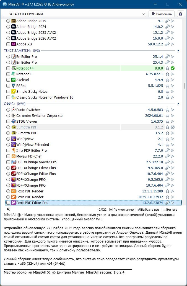
Task: Click the Выполнить button
Action: click(162, 14)
